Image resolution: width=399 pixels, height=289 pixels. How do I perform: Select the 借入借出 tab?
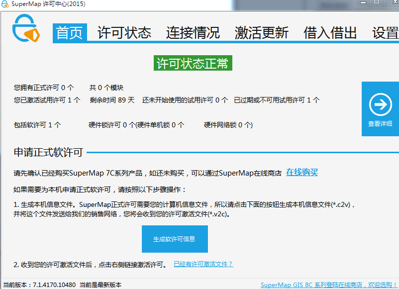point(330,33)
